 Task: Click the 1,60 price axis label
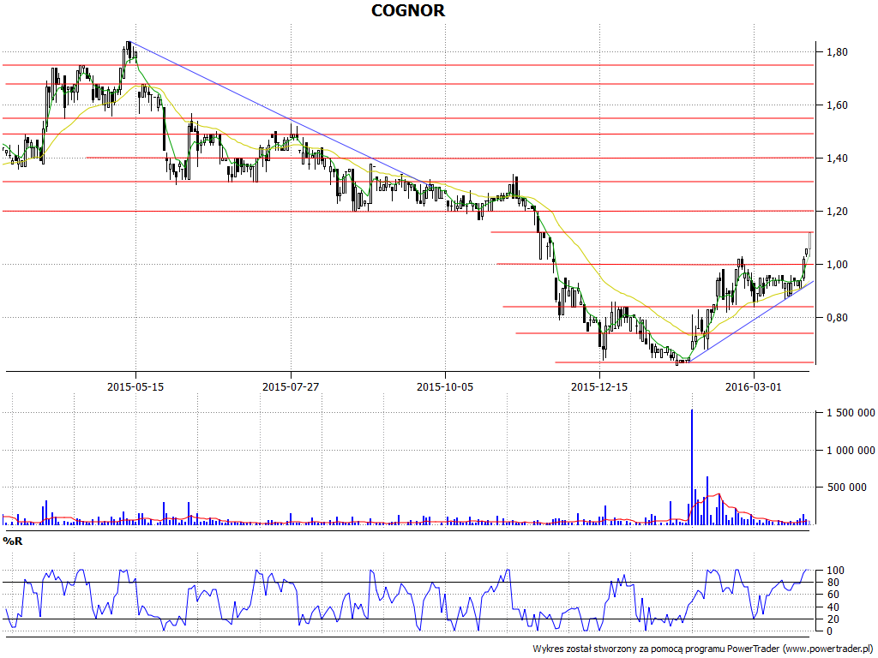(x=837, y=105)
